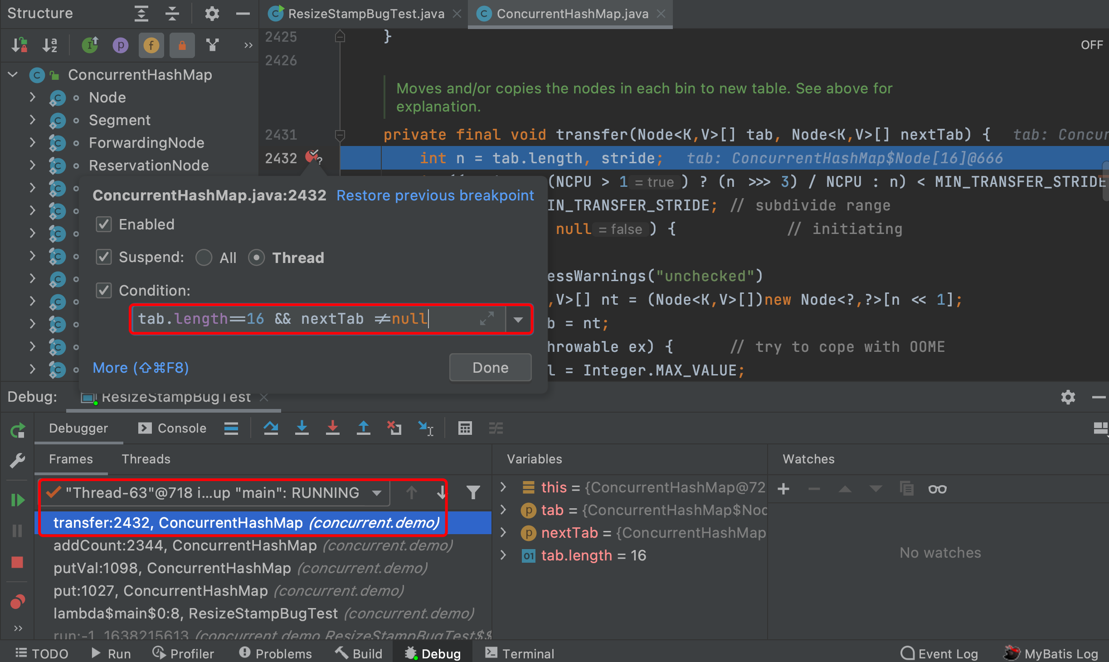Expand the Segment class tree item

tap(32, 120)
